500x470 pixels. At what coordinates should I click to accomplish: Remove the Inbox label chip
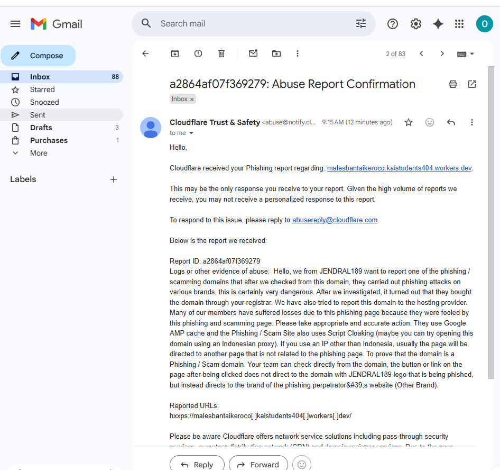[192, 100]
